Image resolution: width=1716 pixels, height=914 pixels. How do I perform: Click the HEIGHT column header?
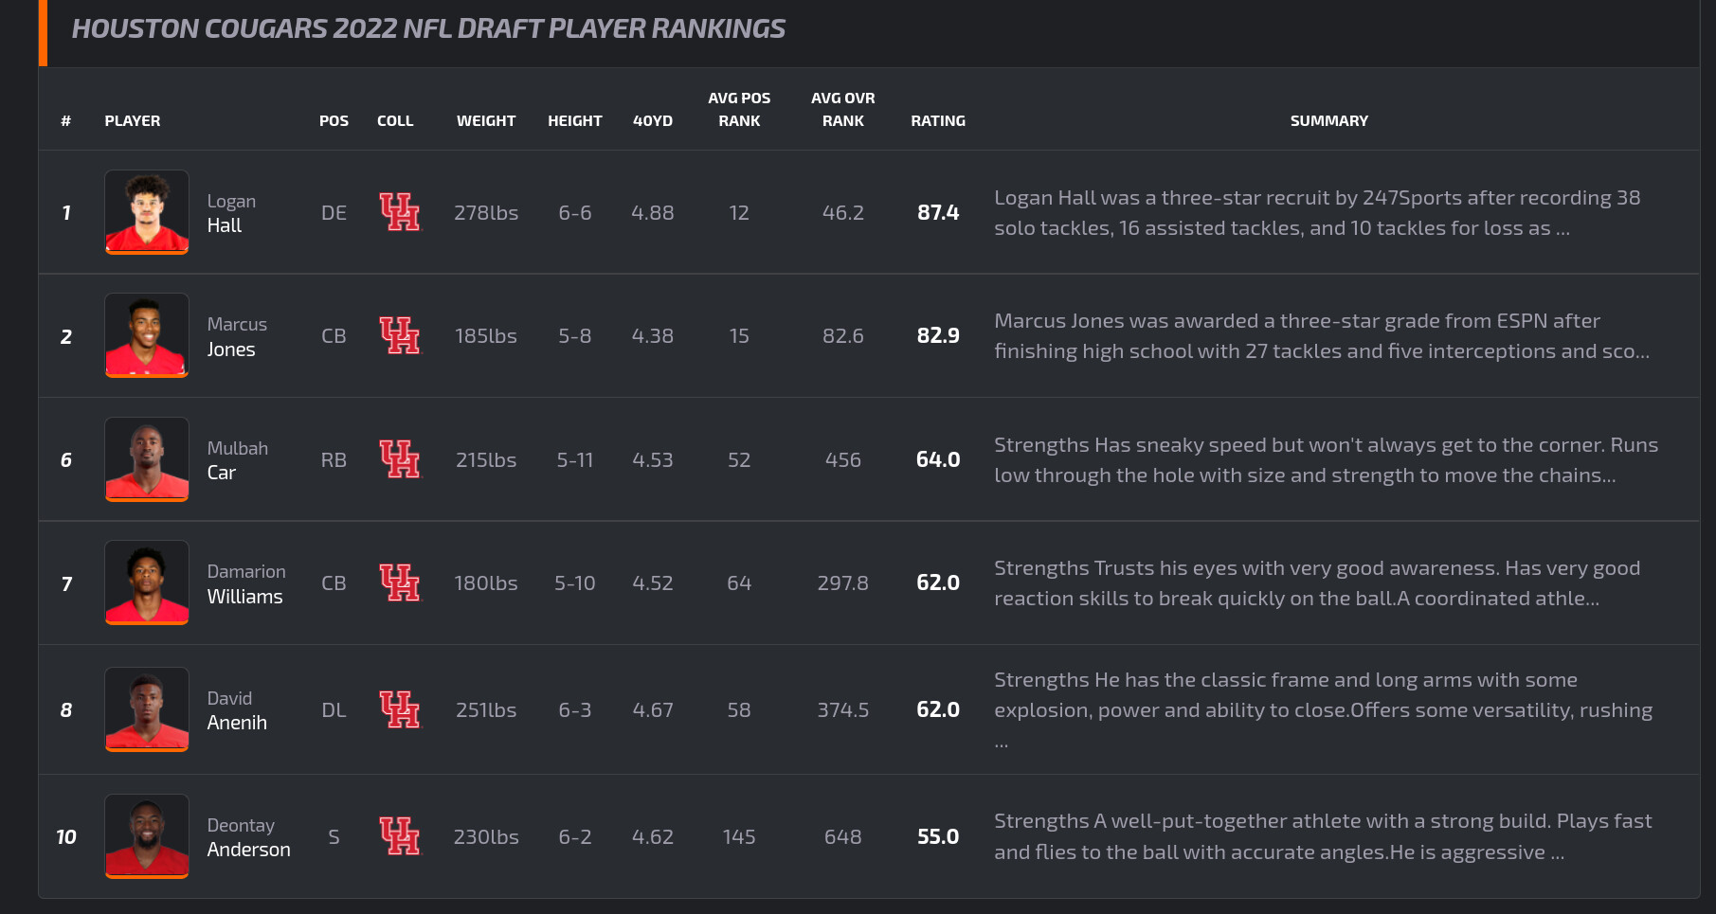[575, 120]
